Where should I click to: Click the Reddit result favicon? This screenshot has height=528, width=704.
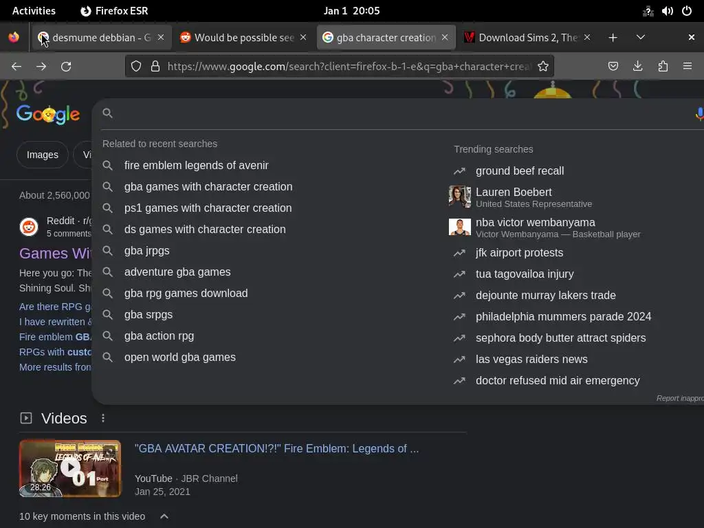pos(29,227)
